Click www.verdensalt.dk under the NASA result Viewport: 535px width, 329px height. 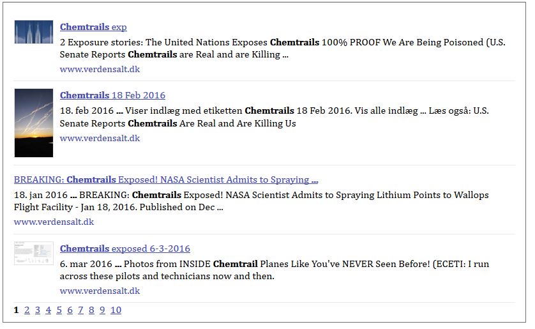click(54, 222)
